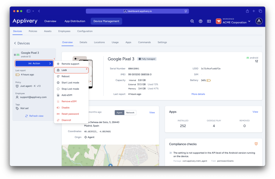
Task: Select Reset password menu entry
Action: 71,114
